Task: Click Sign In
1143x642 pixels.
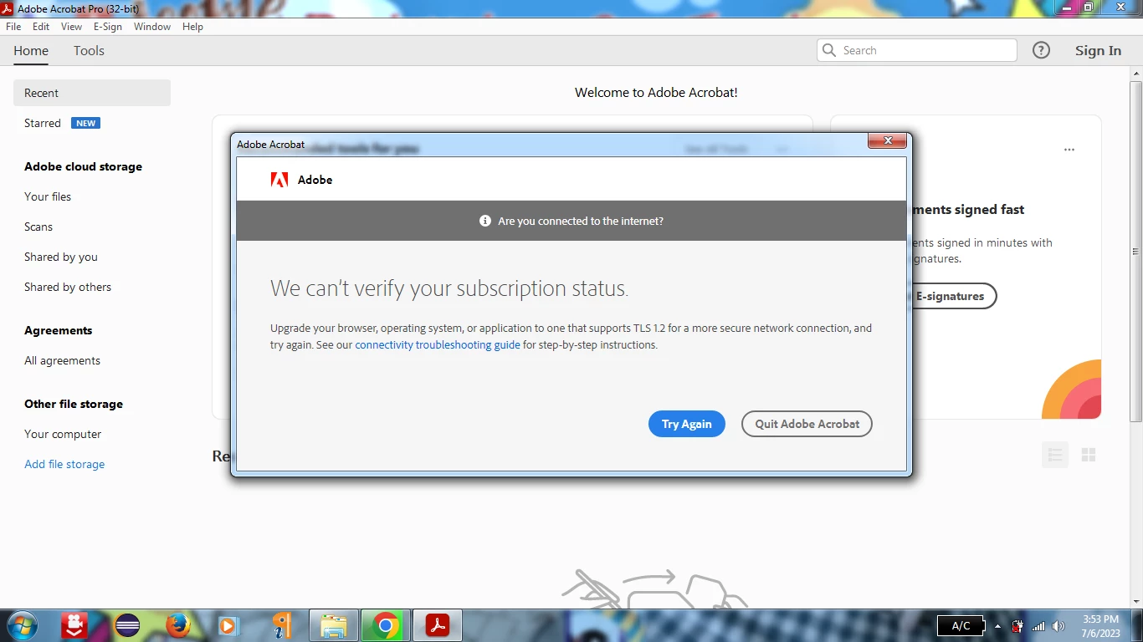Action: [x=1098, y=51]
